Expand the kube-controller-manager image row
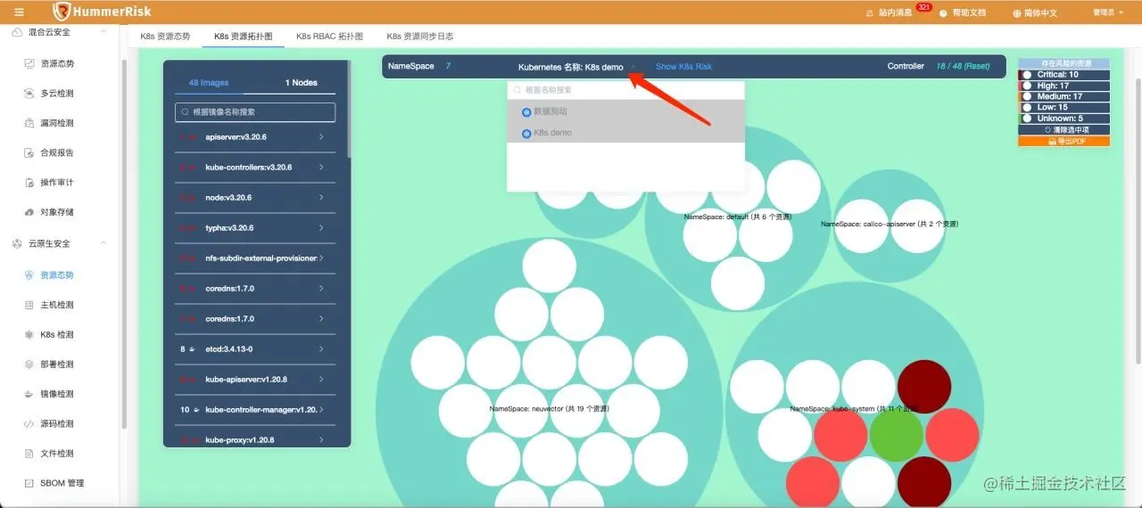 [x=254, y=409]
